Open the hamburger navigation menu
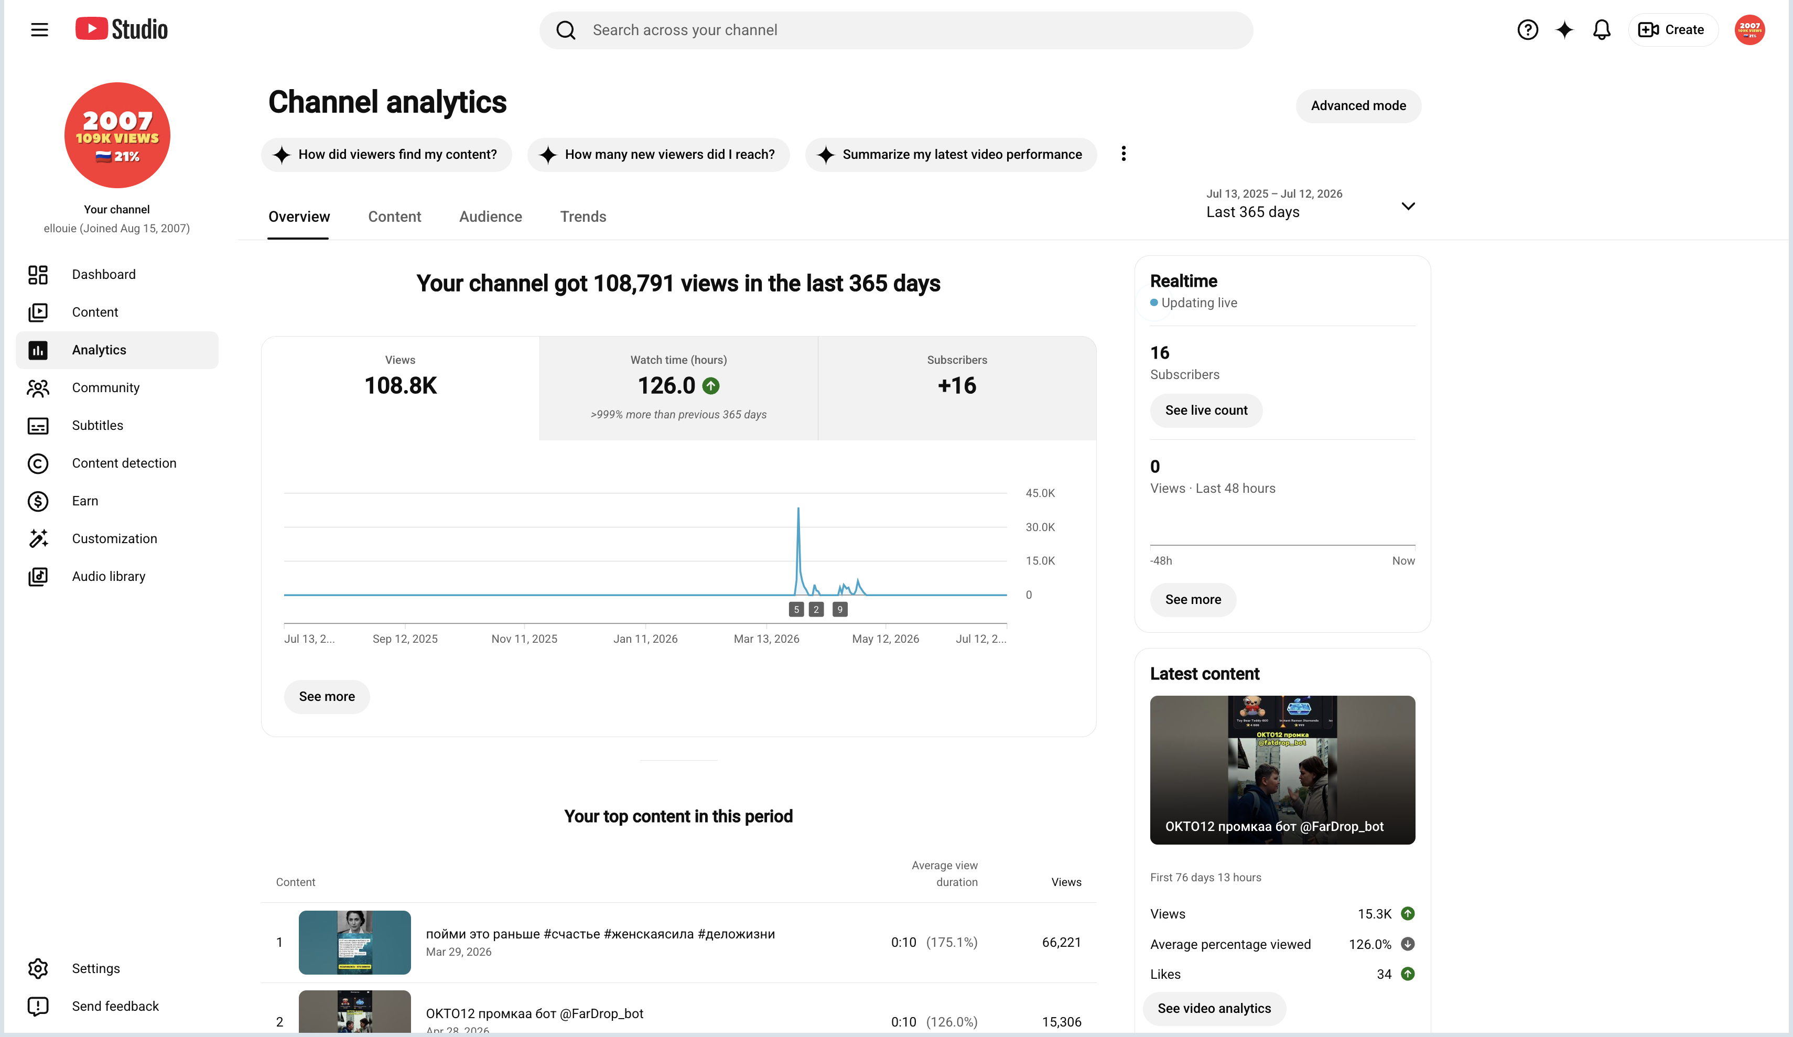The height and width of the screenshot is (1037, 1793). point(39,30)
